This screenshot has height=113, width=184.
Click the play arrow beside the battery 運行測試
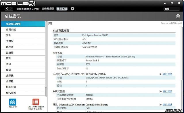160,105
